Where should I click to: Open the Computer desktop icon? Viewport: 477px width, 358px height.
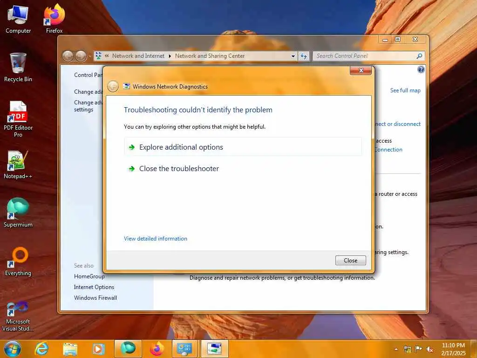tap(18, 20)
